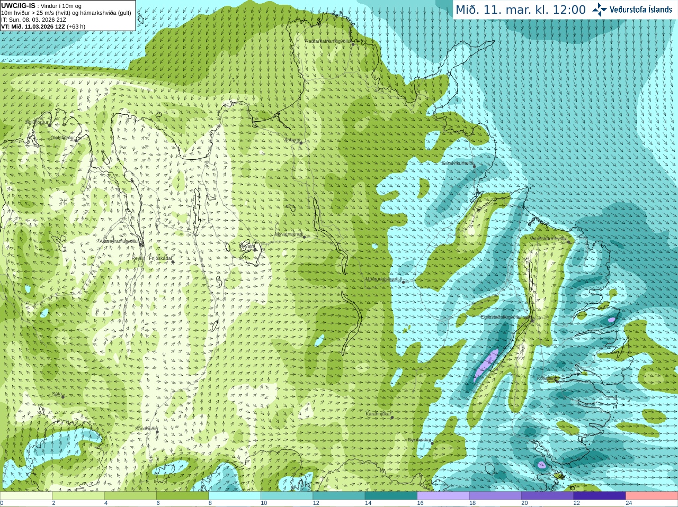Click the Ásbyrgi station dot marker
This screenshot has height=507, width=678.
301,143
